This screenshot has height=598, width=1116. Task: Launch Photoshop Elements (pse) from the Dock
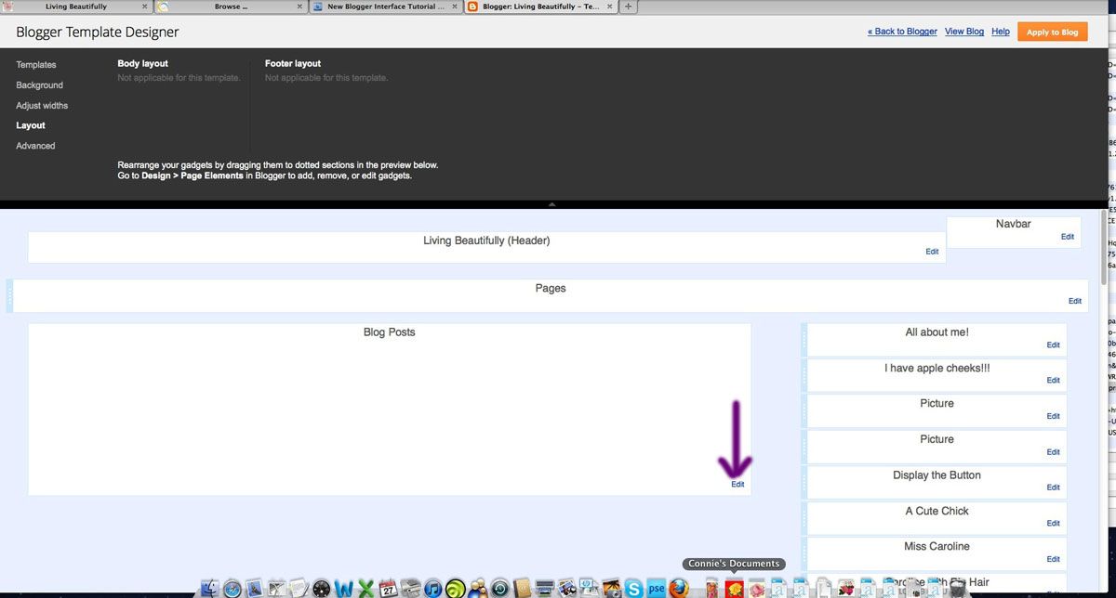[657, 589]
